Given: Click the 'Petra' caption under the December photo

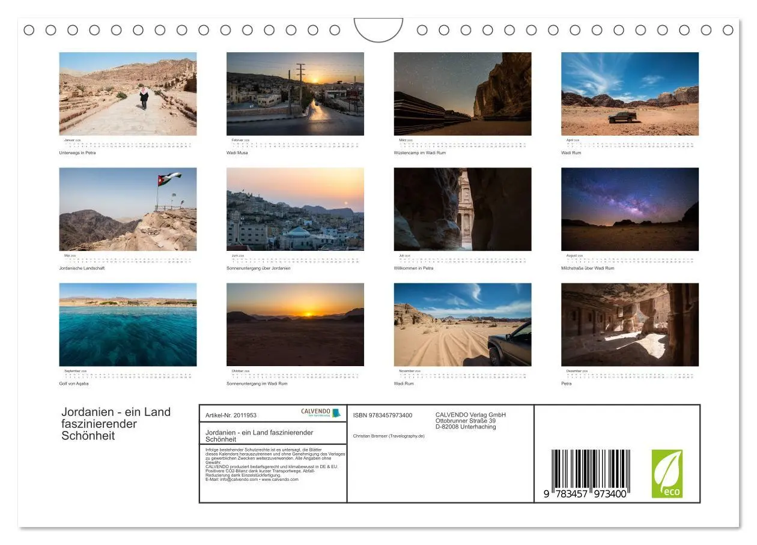Looking at the screenshot, I should tap(567, 384).
